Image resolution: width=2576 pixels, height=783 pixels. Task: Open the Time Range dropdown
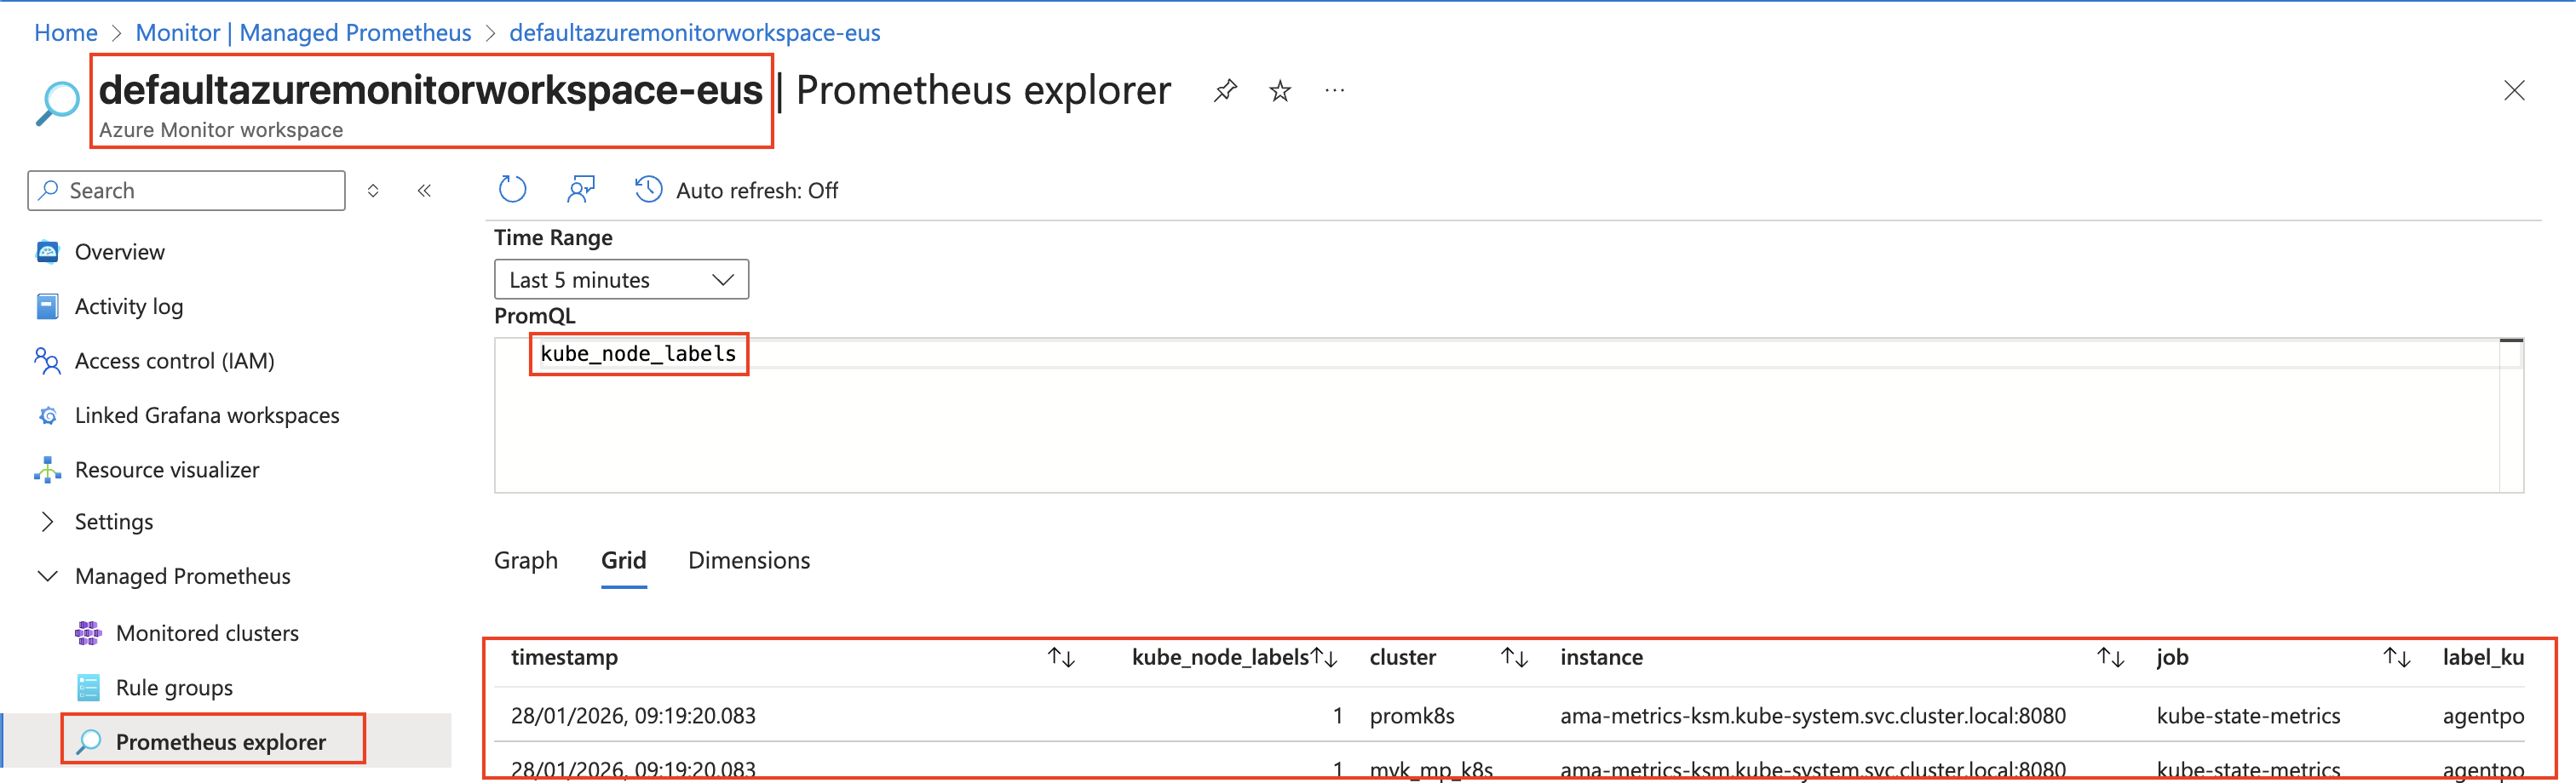621,280
